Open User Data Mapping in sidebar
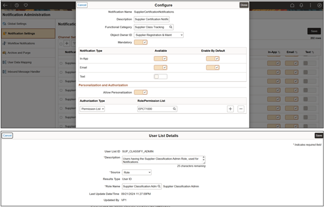 click(29, 62)
